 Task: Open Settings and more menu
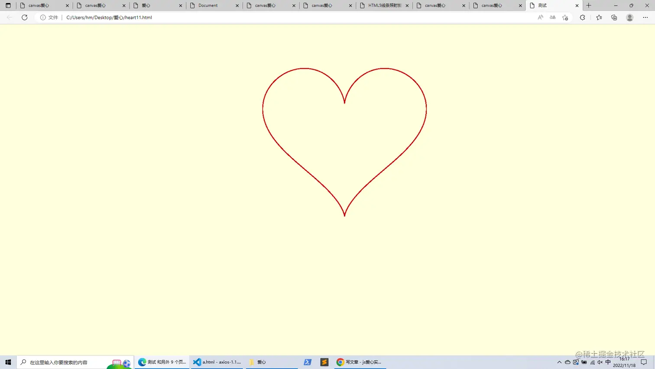click(x=645, y=17)
